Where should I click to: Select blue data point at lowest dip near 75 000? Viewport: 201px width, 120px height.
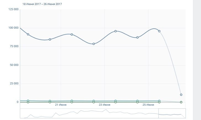point(94,44)
